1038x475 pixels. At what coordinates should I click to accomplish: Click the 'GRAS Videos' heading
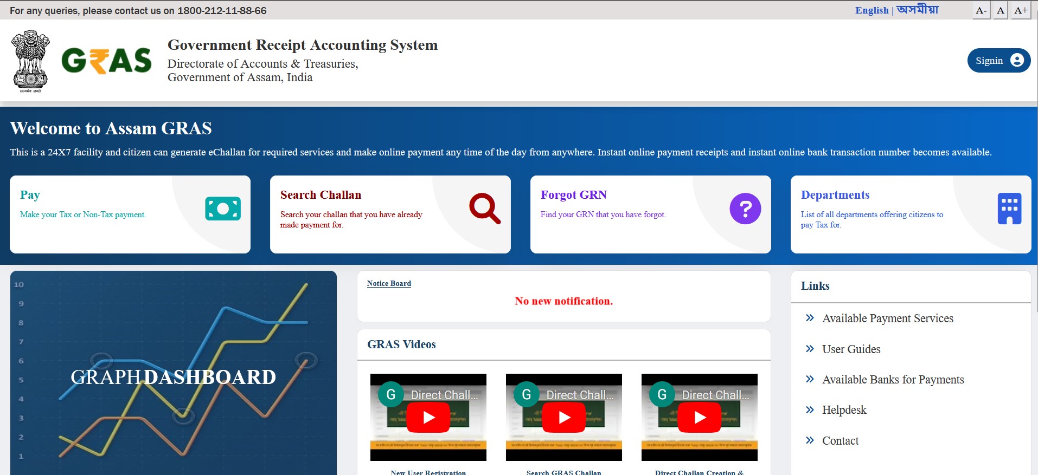[x=401, y=344]
